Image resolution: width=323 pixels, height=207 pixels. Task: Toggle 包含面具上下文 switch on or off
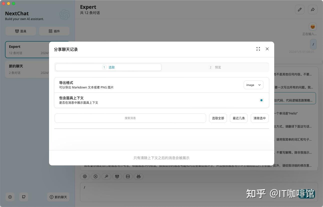point(261,100)
